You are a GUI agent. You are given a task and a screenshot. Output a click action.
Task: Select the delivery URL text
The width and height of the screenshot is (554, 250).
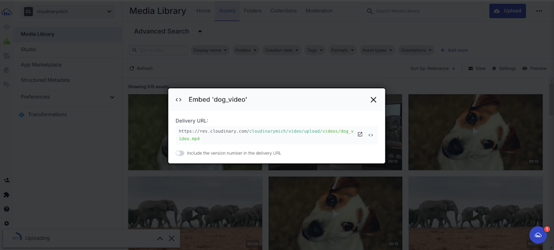(266, 135)
